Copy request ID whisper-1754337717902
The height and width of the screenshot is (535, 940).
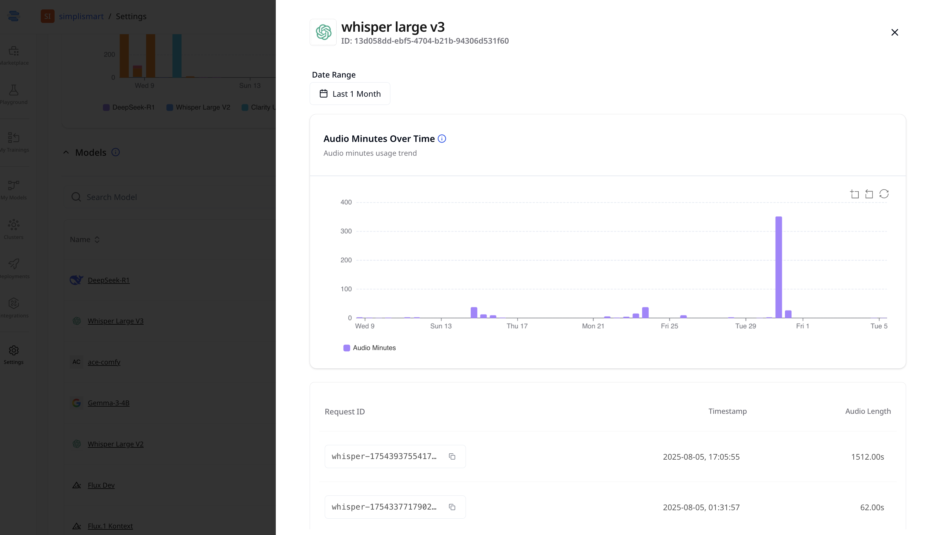[x=452, y=507]
